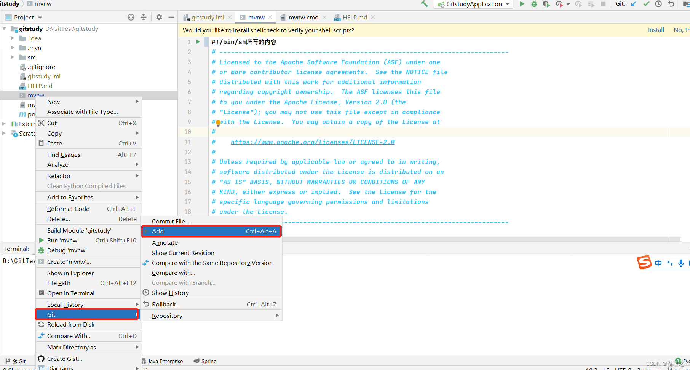Close the HELP.md tab
This screenshot has width=690, height=370.
pos(373,17)
